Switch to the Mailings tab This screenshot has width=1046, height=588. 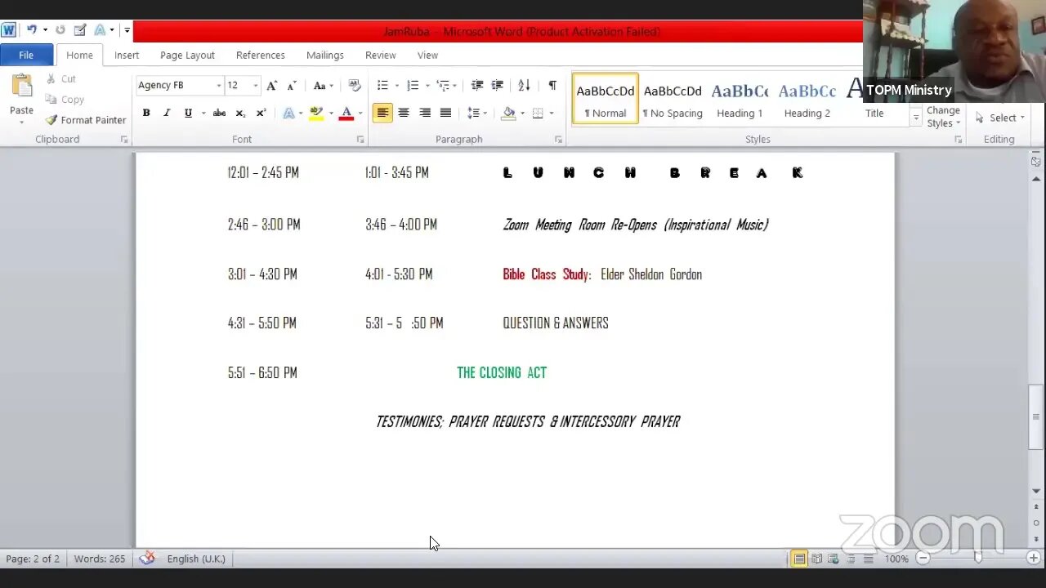324,55
